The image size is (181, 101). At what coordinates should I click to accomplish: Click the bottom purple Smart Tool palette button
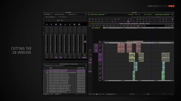(x=90, y=72)
